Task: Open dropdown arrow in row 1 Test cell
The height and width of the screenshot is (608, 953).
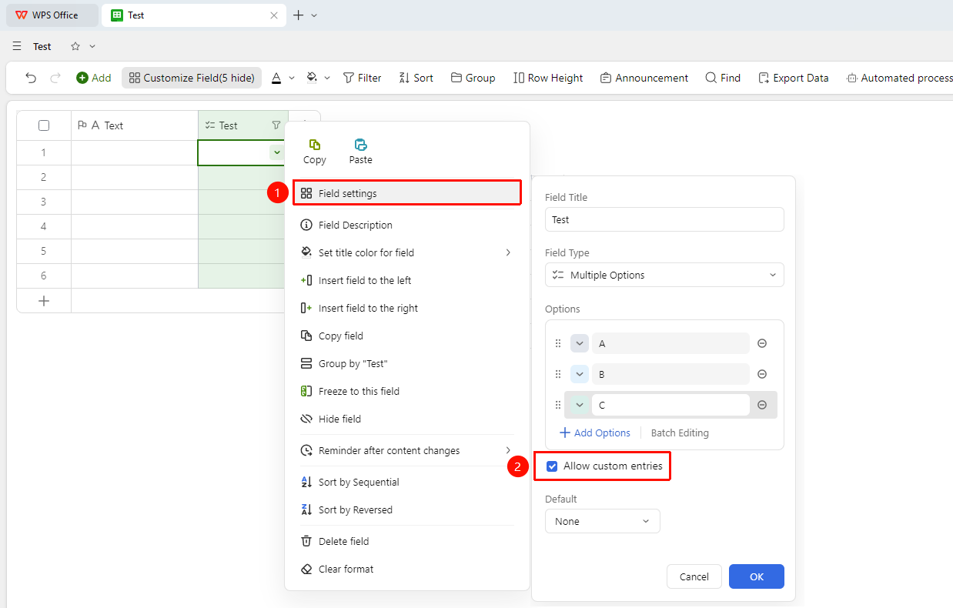Action: point(277,152)
